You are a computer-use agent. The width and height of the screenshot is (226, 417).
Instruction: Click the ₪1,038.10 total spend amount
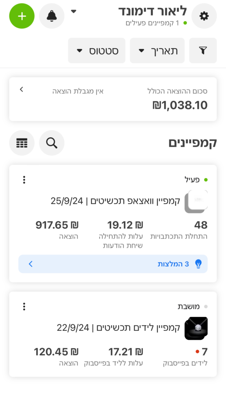tap(180, 105)
